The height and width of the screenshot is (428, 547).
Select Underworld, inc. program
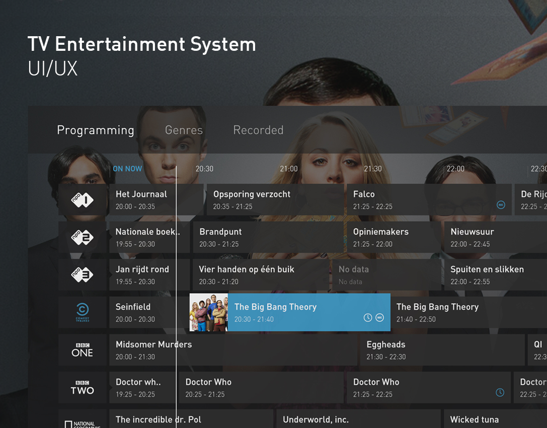pyautogui.click(x=359, y=419)
